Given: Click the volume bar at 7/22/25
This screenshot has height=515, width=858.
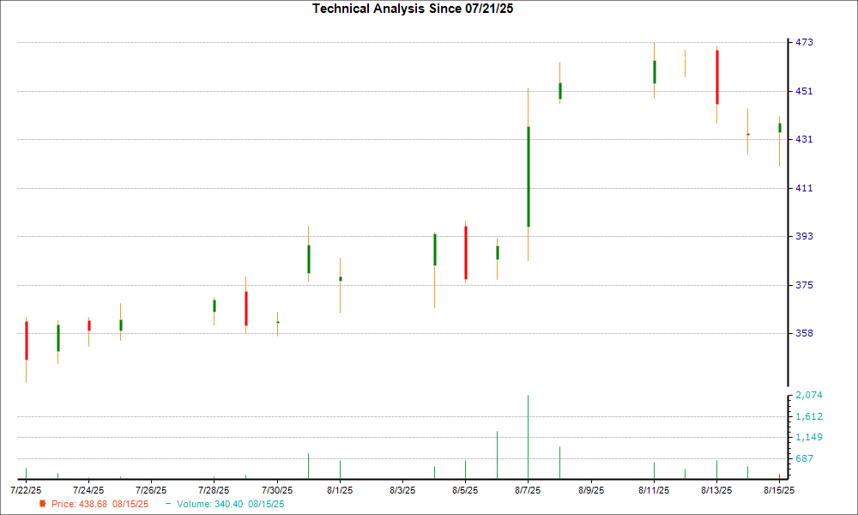Looking at the screenshot, I should point(27,474).
